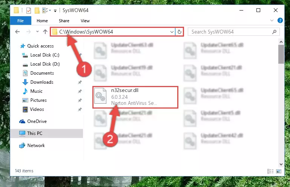Open Downloads in the sidebar
Viewport: 290px width, 187px height.
coord(42,82)
